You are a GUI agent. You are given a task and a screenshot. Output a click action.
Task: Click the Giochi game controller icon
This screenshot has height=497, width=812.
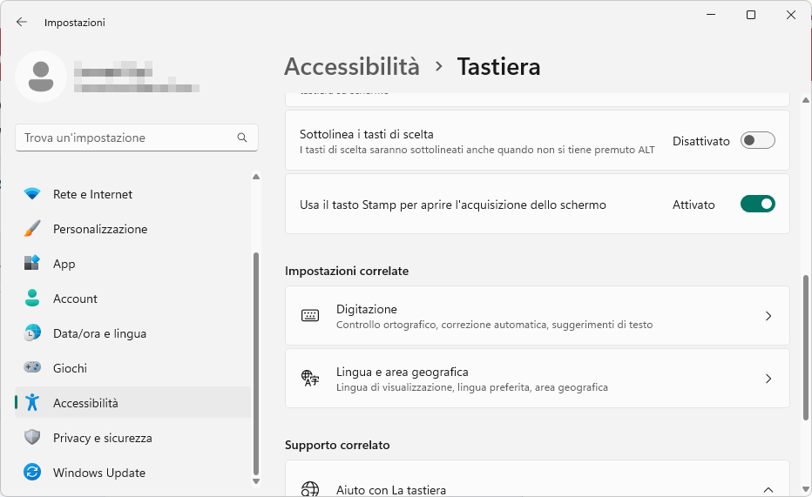(32, 367)
